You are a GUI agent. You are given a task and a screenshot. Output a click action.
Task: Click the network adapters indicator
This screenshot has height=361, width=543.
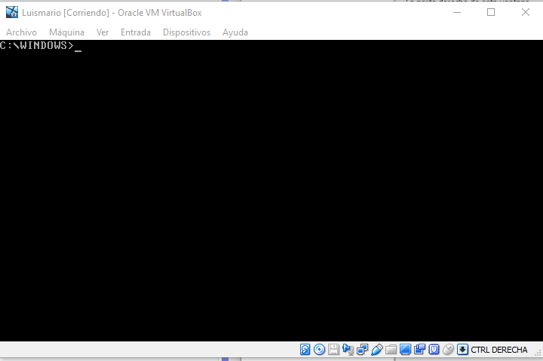pos(362,350)
